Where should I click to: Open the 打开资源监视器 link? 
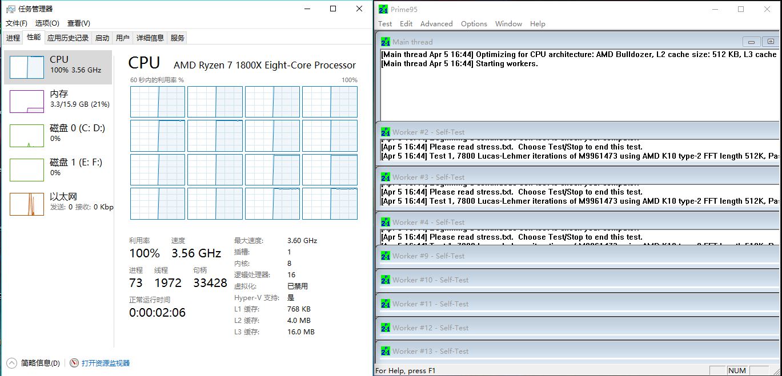point(106,363)
